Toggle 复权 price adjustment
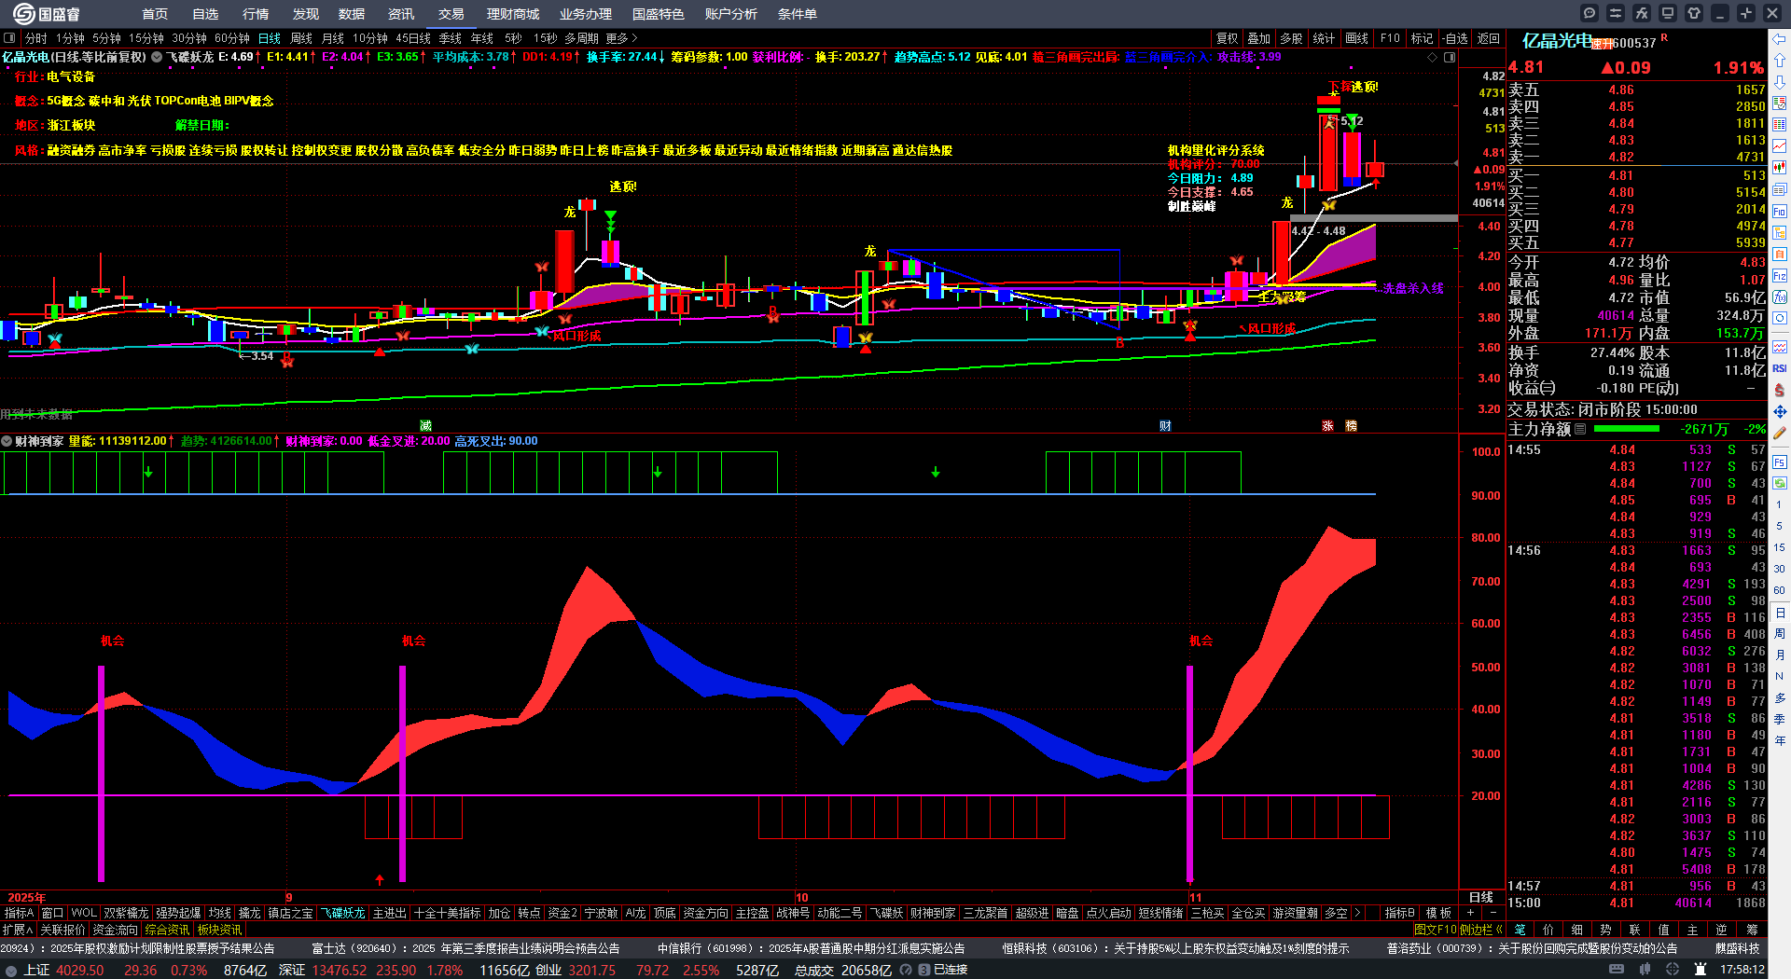Screen dimensions: 1791x979 coord(1227,38)
